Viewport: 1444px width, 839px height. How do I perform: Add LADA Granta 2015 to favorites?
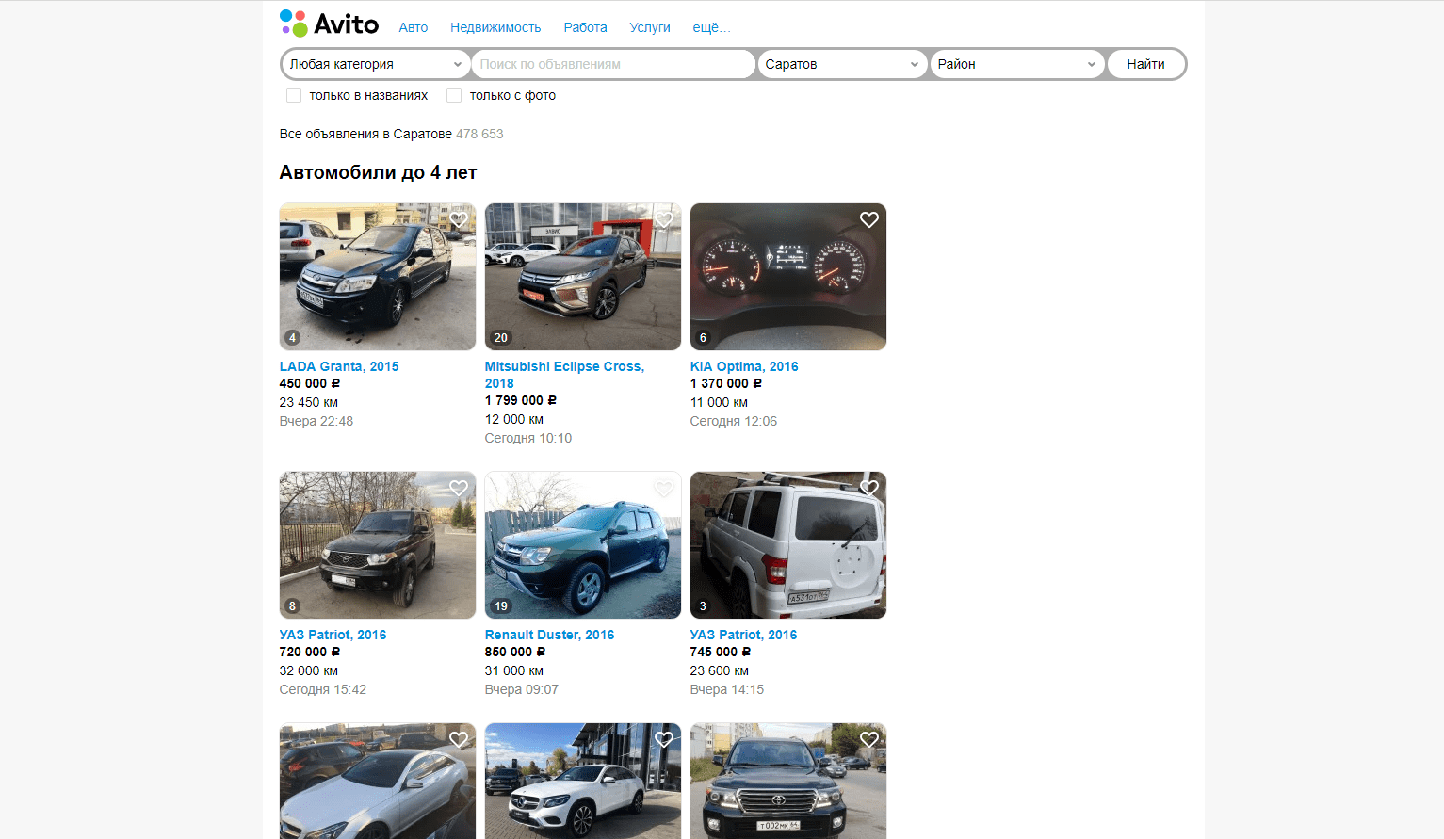pyautogui.click(x=459, y=219)
